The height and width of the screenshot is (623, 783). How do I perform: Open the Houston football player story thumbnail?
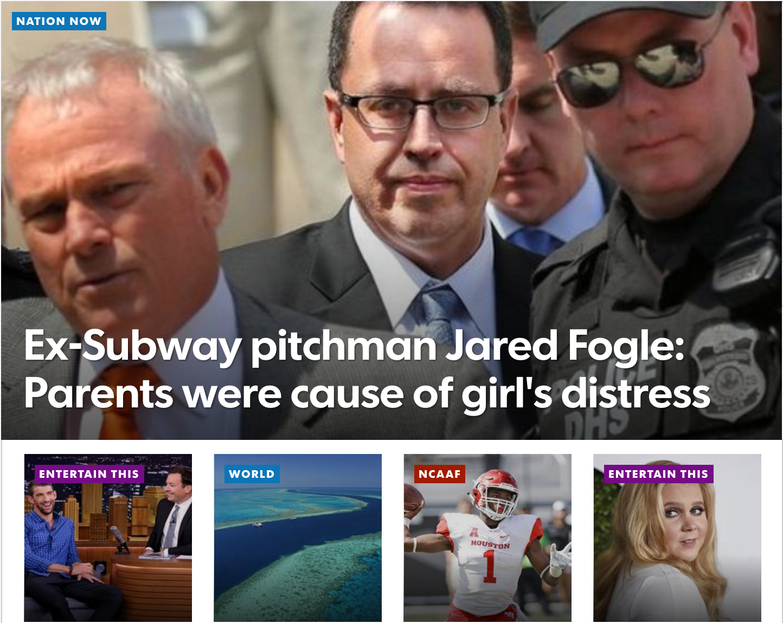pos(487,538)
